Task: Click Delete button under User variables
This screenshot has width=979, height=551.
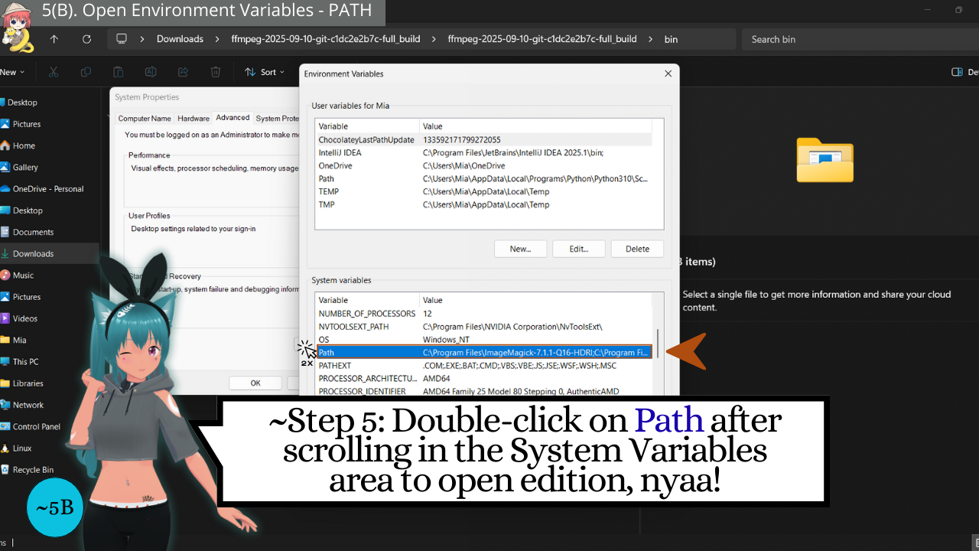Action: [x=637, y=249]
